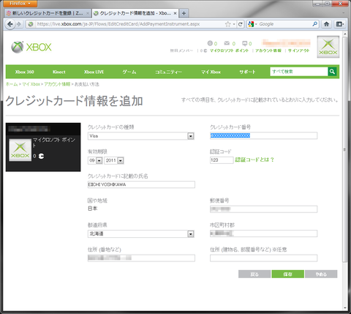Click the アカウント情報 header link
The height and width of the screenshot is (314, 351).
268,51
